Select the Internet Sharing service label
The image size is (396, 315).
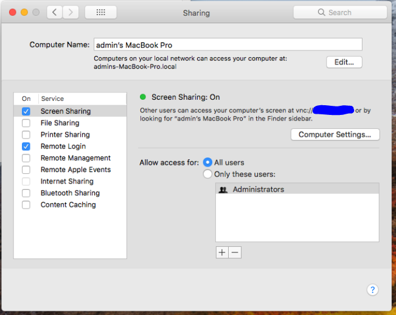[x=67, y=181]
